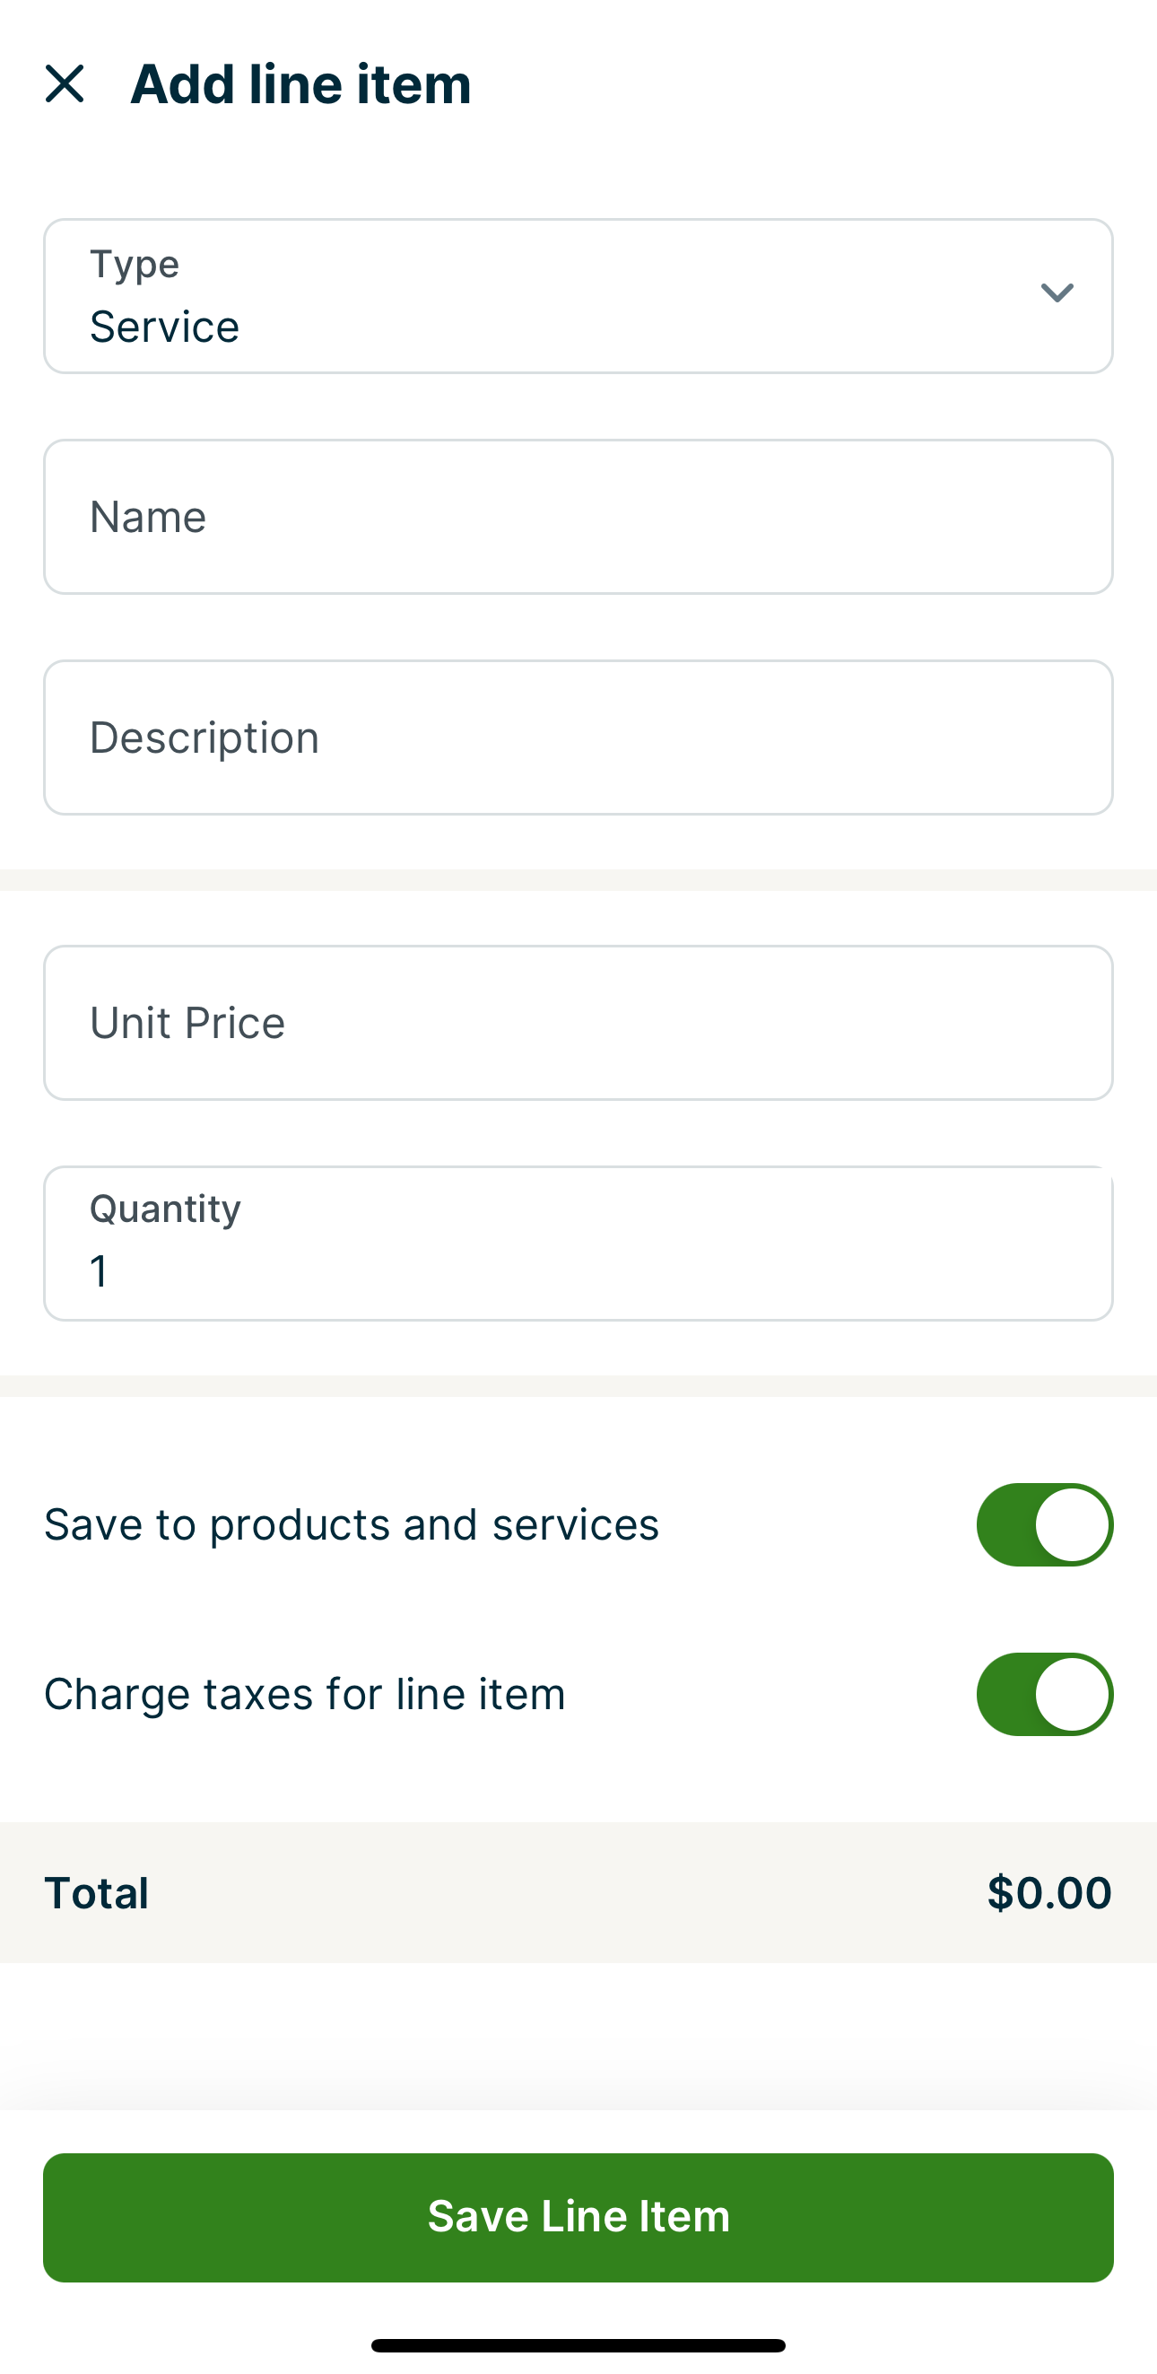Tap 'Save to products and services' label

pyautogui.click(x=351, y=1524)
